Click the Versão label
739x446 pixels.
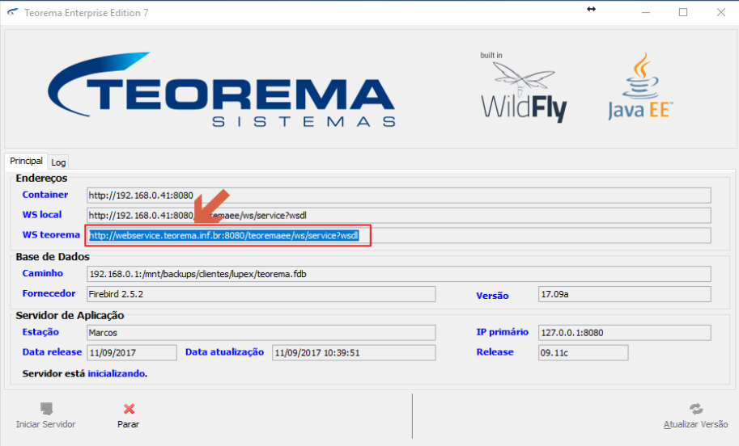pos(492,296)
